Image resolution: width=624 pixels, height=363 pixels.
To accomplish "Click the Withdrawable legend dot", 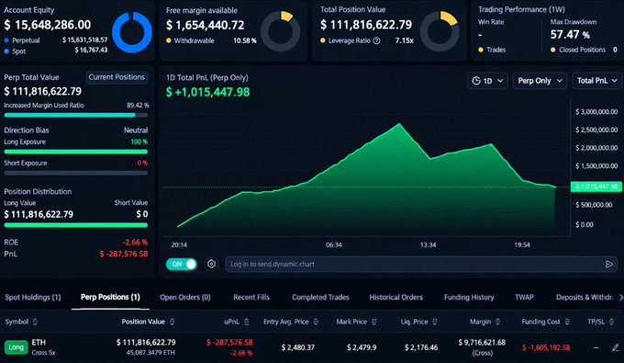I will [x=168, y=40].
